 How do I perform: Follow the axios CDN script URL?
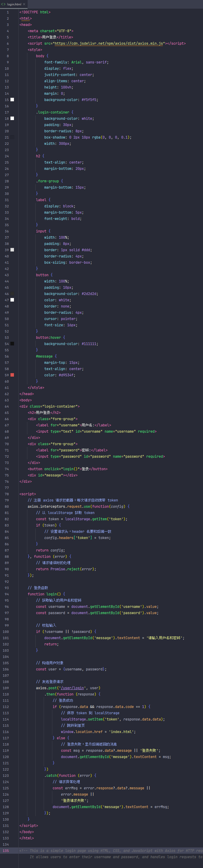pyautogui.click(x=109, y=44)
